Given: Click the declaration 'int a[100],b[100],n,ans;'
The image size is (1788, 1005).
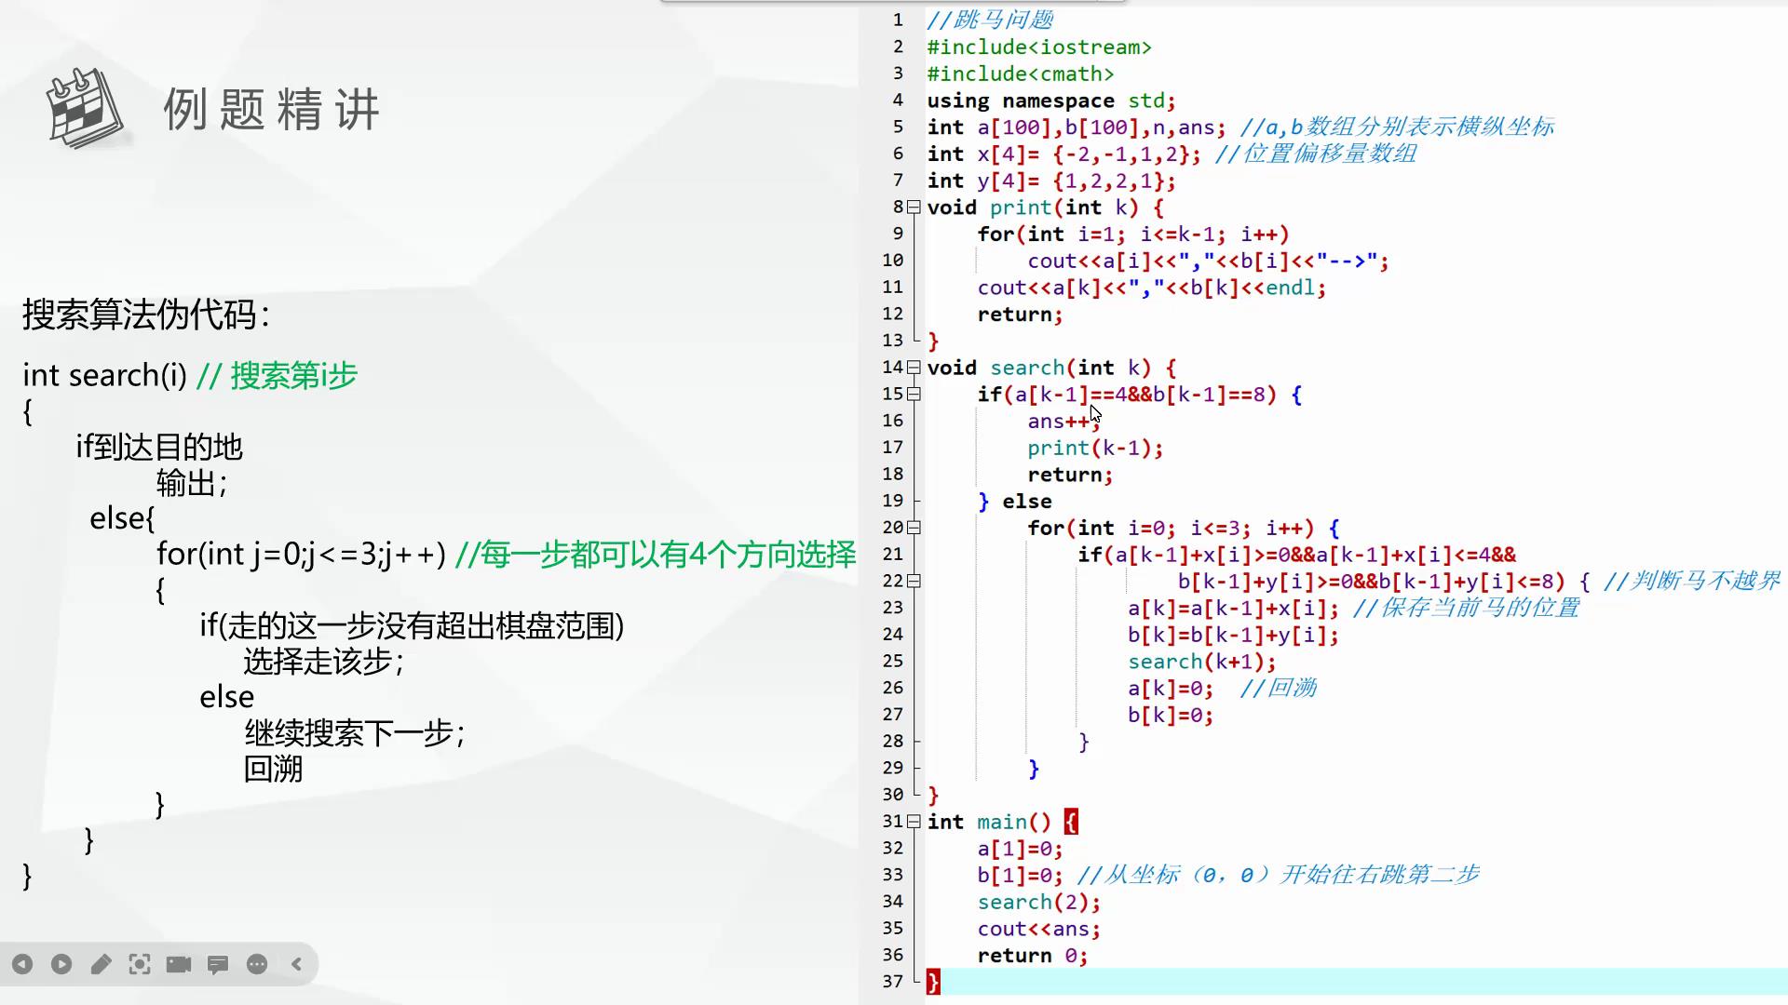Looking at the screenshot, I should coord(1077,127).
